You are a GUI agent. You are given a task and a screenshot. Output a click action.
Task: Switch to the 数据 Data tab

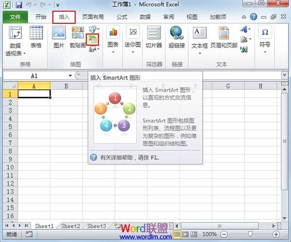145,17
